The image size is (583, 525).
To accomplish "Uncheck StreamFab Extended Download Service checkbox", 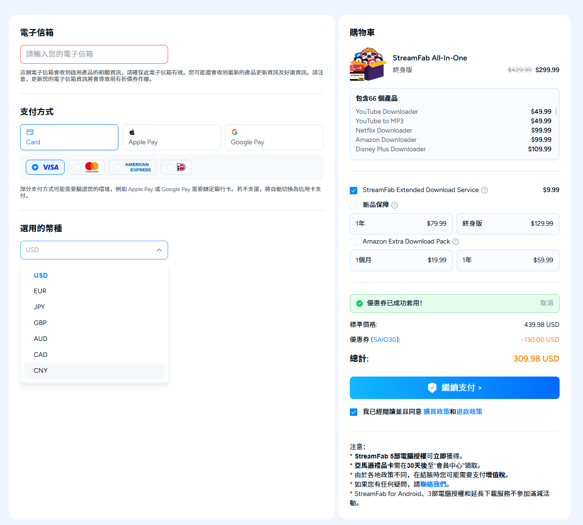I will (x=354, y=191).
